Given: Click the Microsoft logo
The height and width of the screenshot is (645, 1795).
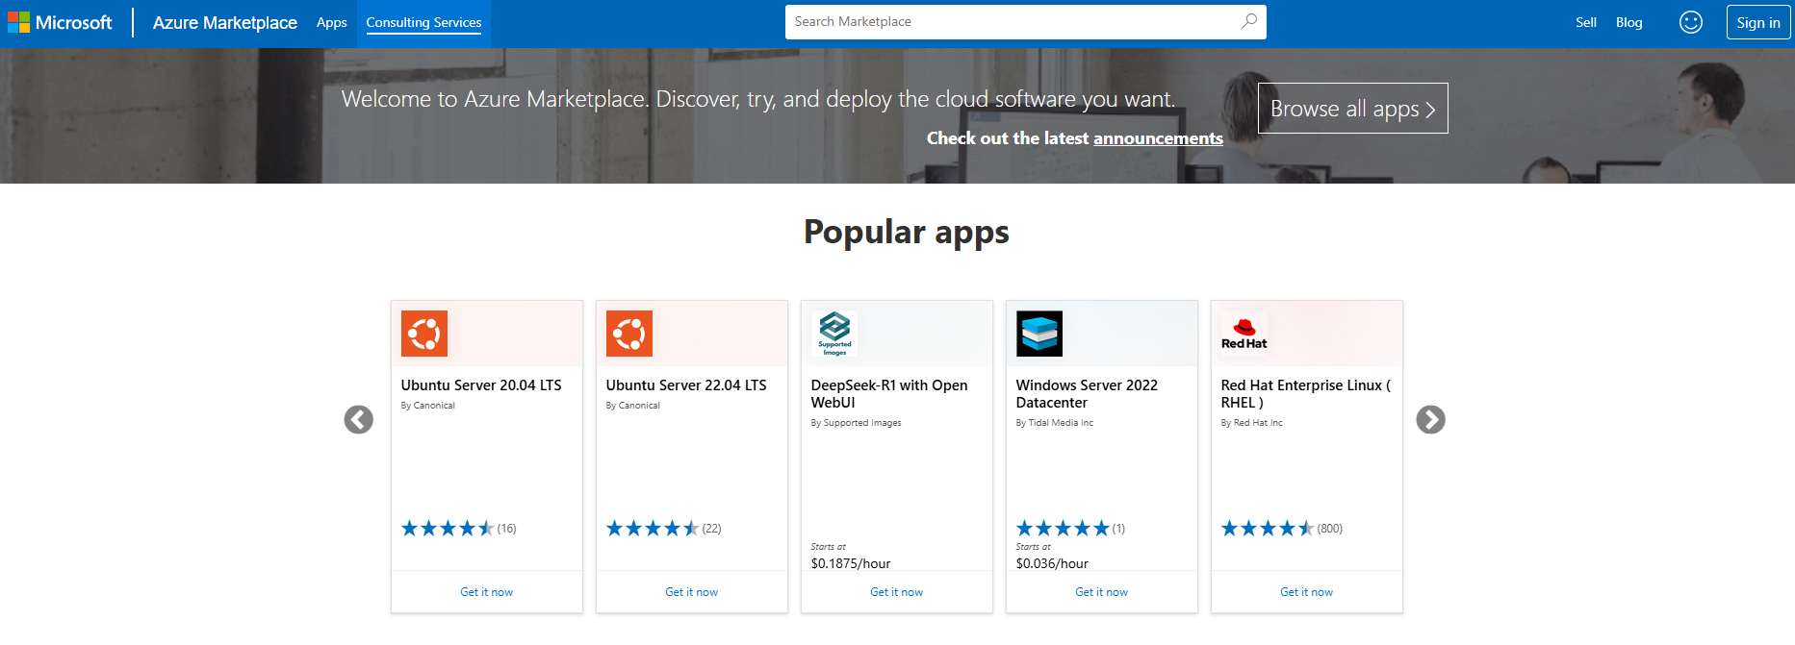Looking at the screenshot, I should point(60,22).
